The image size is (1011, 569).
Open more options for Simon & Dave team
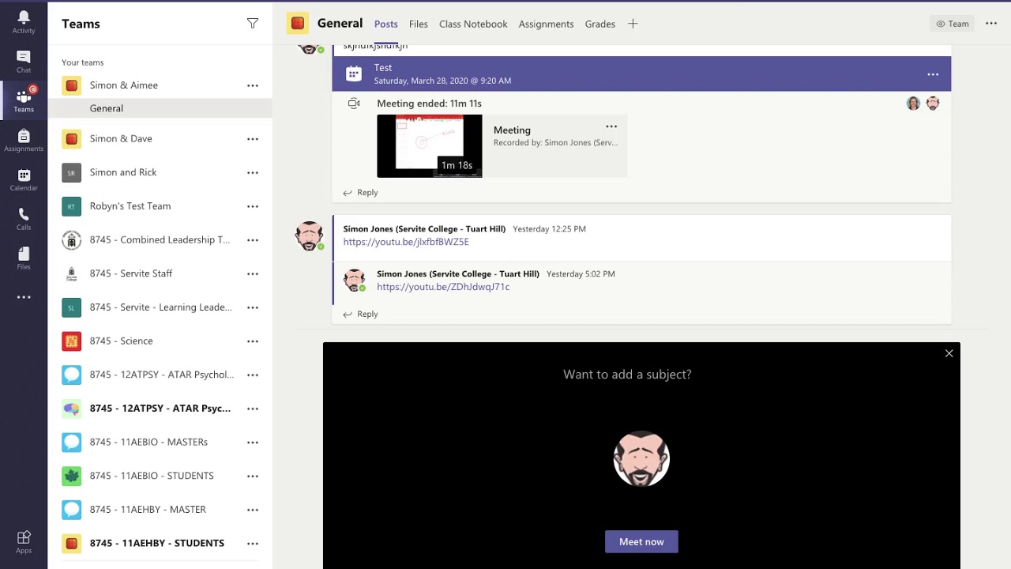pos(253,139)
